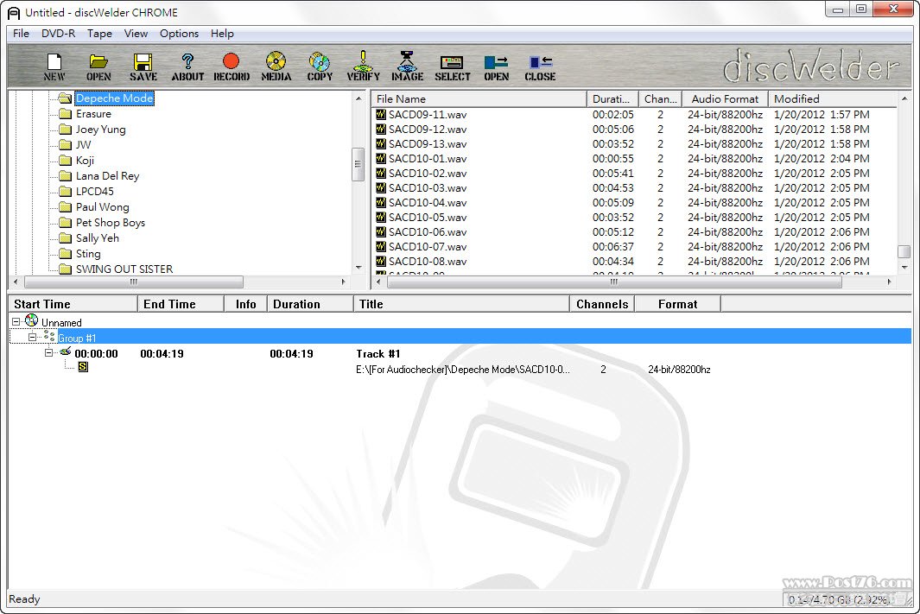Click the CLOSE drive tray icon
The height and width of the screenshot is (614, 920).
click(540, 66)
